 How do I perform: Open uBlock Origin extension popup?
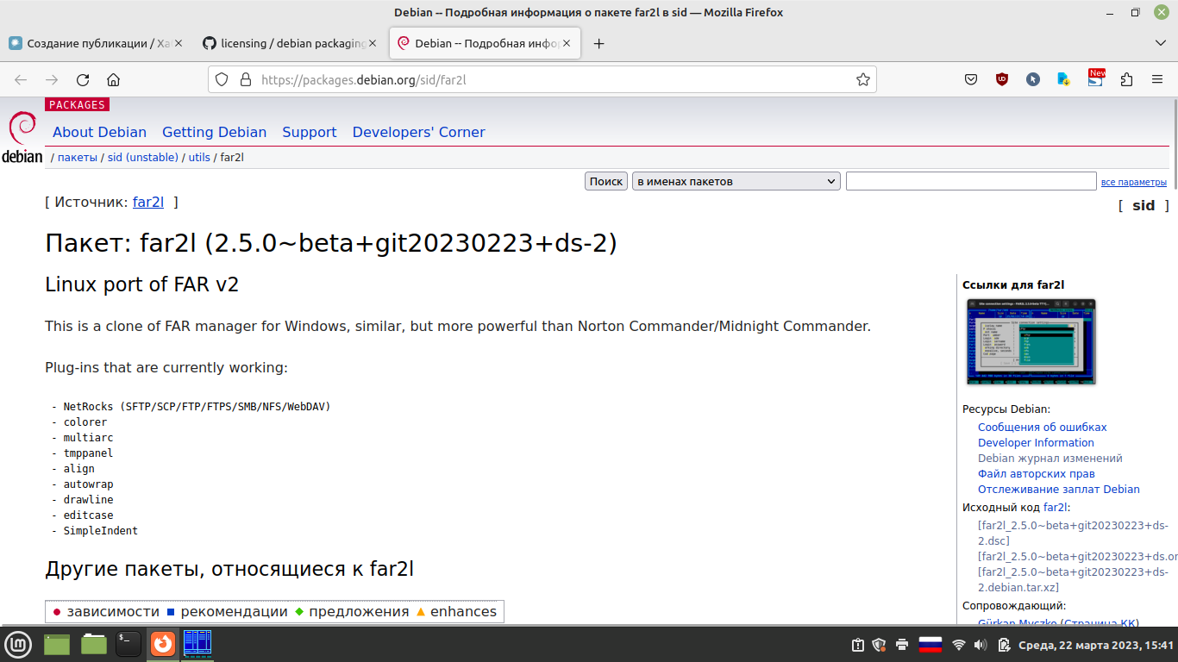(x=1002, y=79)
